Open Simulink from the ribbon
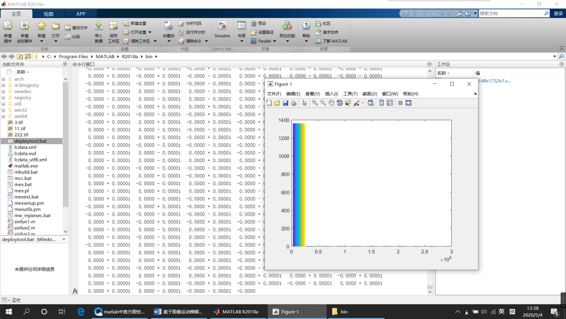 (222, 29)
